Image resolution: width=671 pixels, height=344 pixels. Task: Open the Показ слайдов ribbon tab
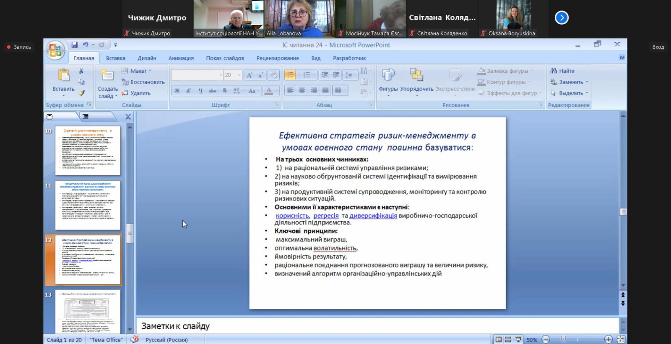(225, 58)
